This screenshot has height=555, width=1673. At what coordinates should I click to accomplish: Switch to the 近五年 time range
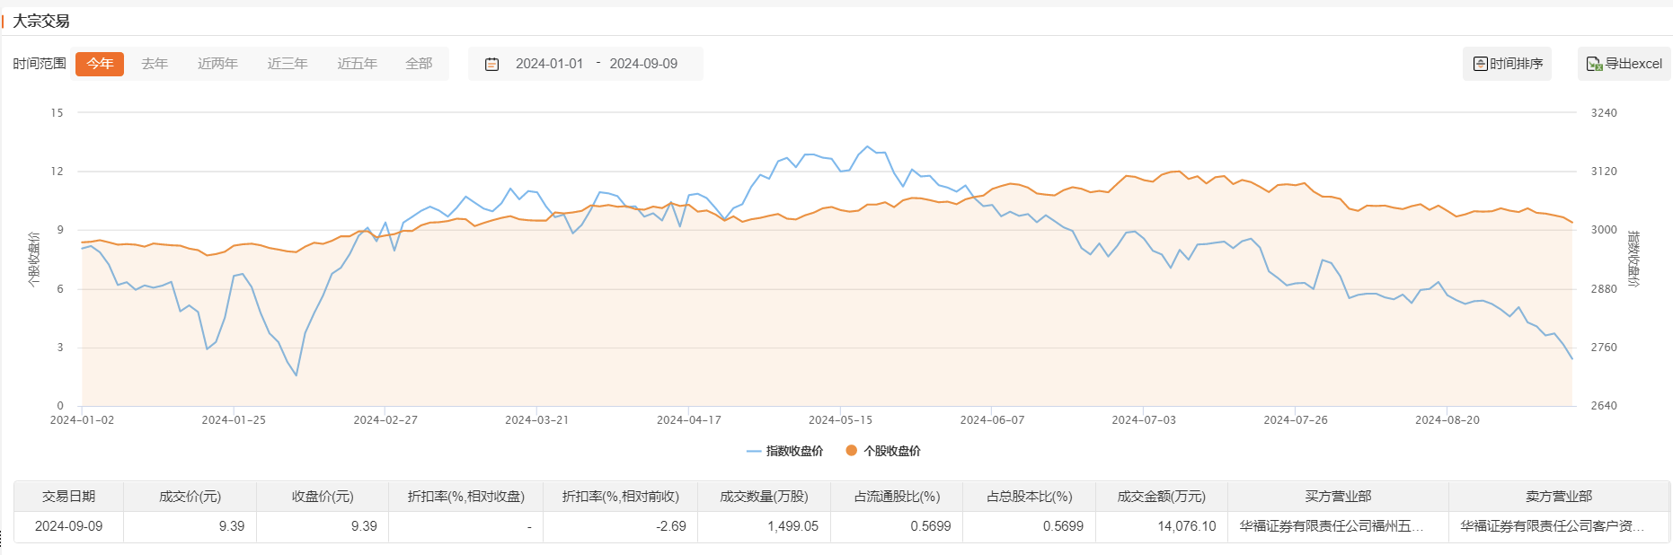pos(357,64)
